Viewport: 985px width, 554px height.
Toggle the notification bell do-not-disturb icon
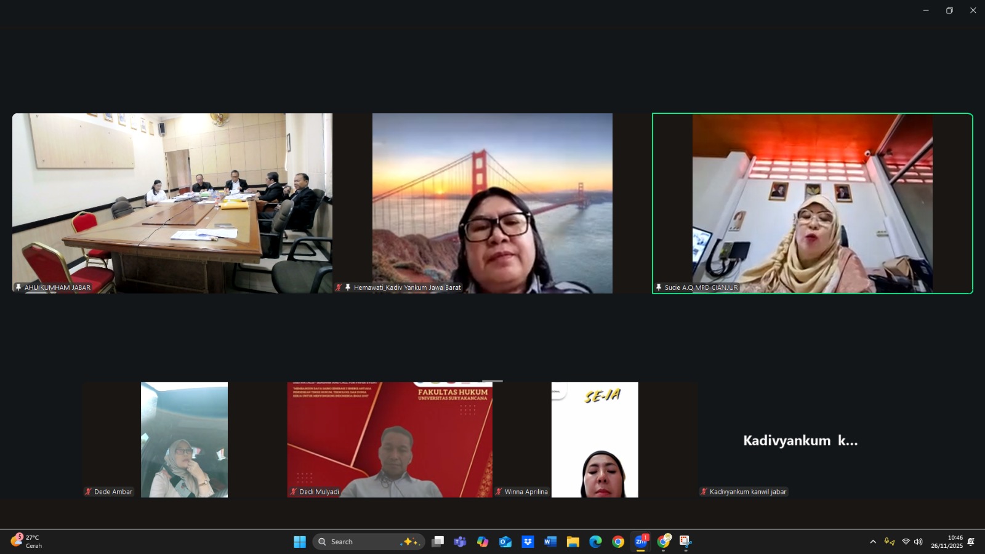(971, 542)
